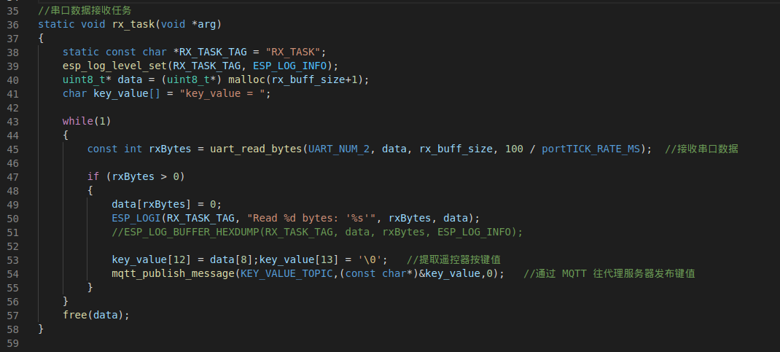Click line number 36 in the gutter
The width and height of the screenshot is (780, 352).
(12, 25)
